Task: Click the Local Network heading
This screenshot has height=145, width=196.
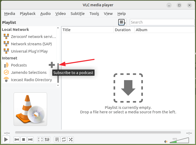Action: tap(15, 30)
